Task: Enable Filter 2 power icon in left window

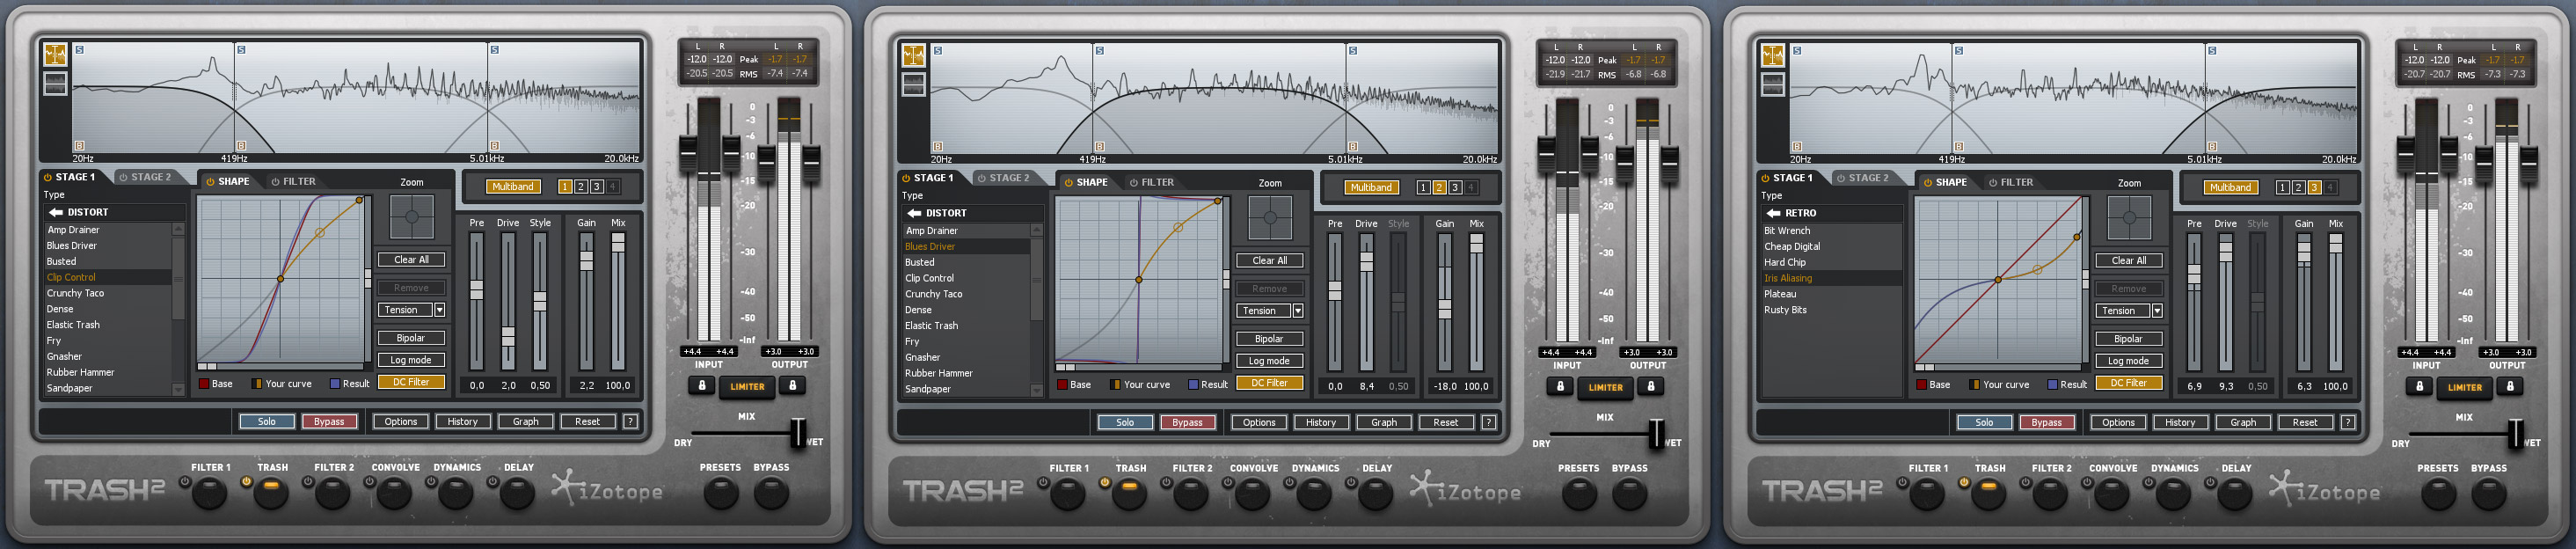Action: pos(308,482)
